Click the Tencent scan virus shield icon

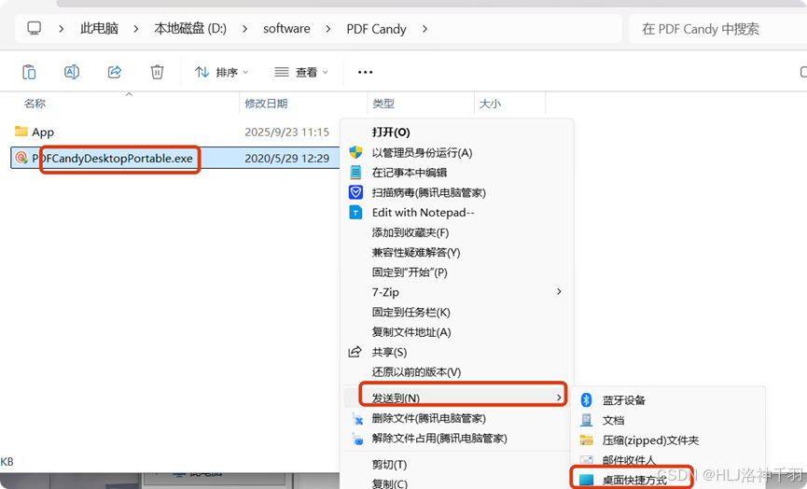tap(355, 192)
